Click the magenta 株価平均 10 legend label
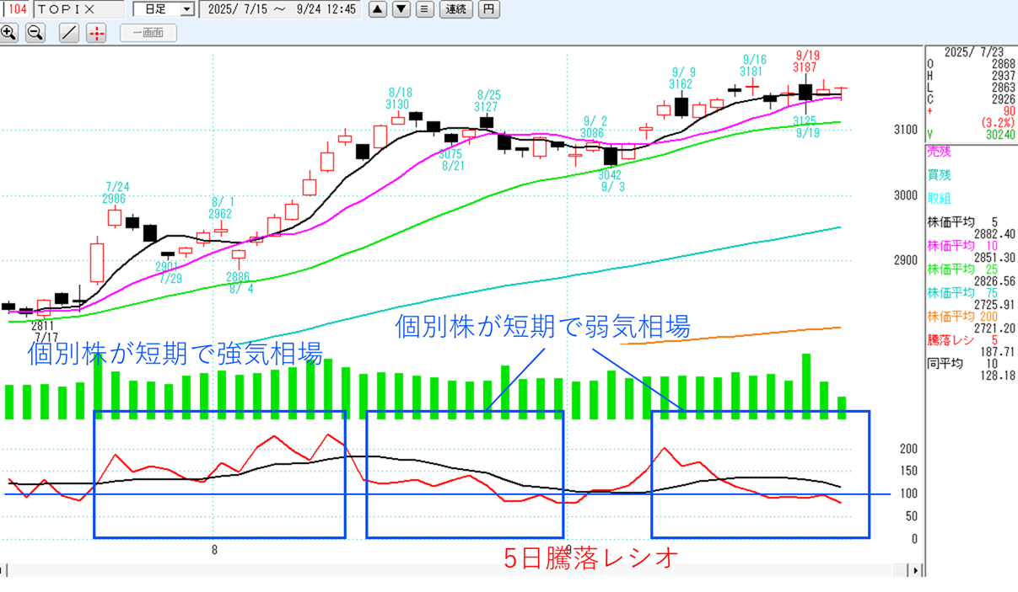This screenshot has width=1018, height=592. (950, 246)
